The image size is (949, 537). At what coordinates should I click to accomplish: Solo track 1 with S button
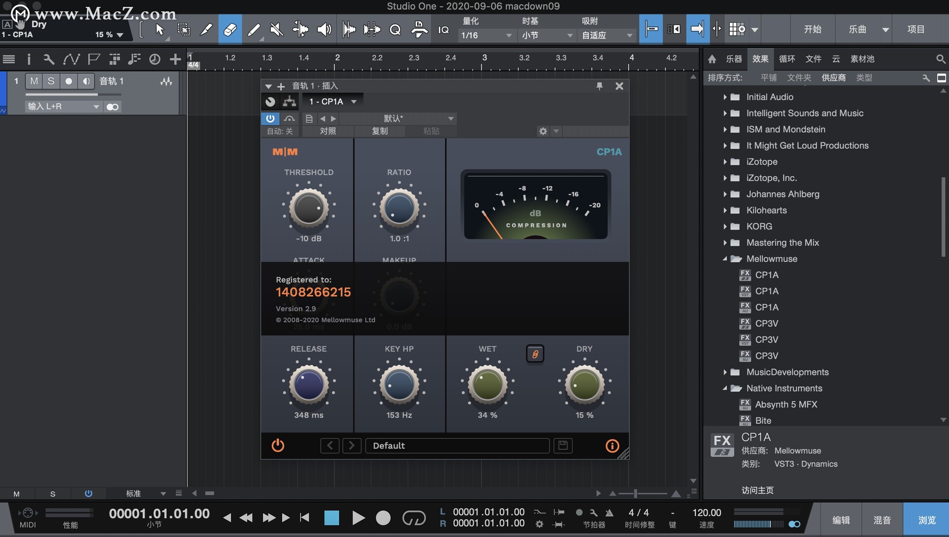(51, 81)
